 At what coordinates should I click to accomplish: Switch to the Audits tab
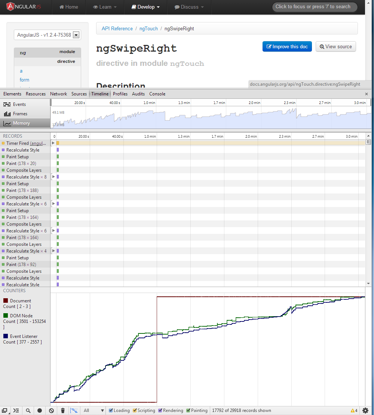(x=138, y=94)
